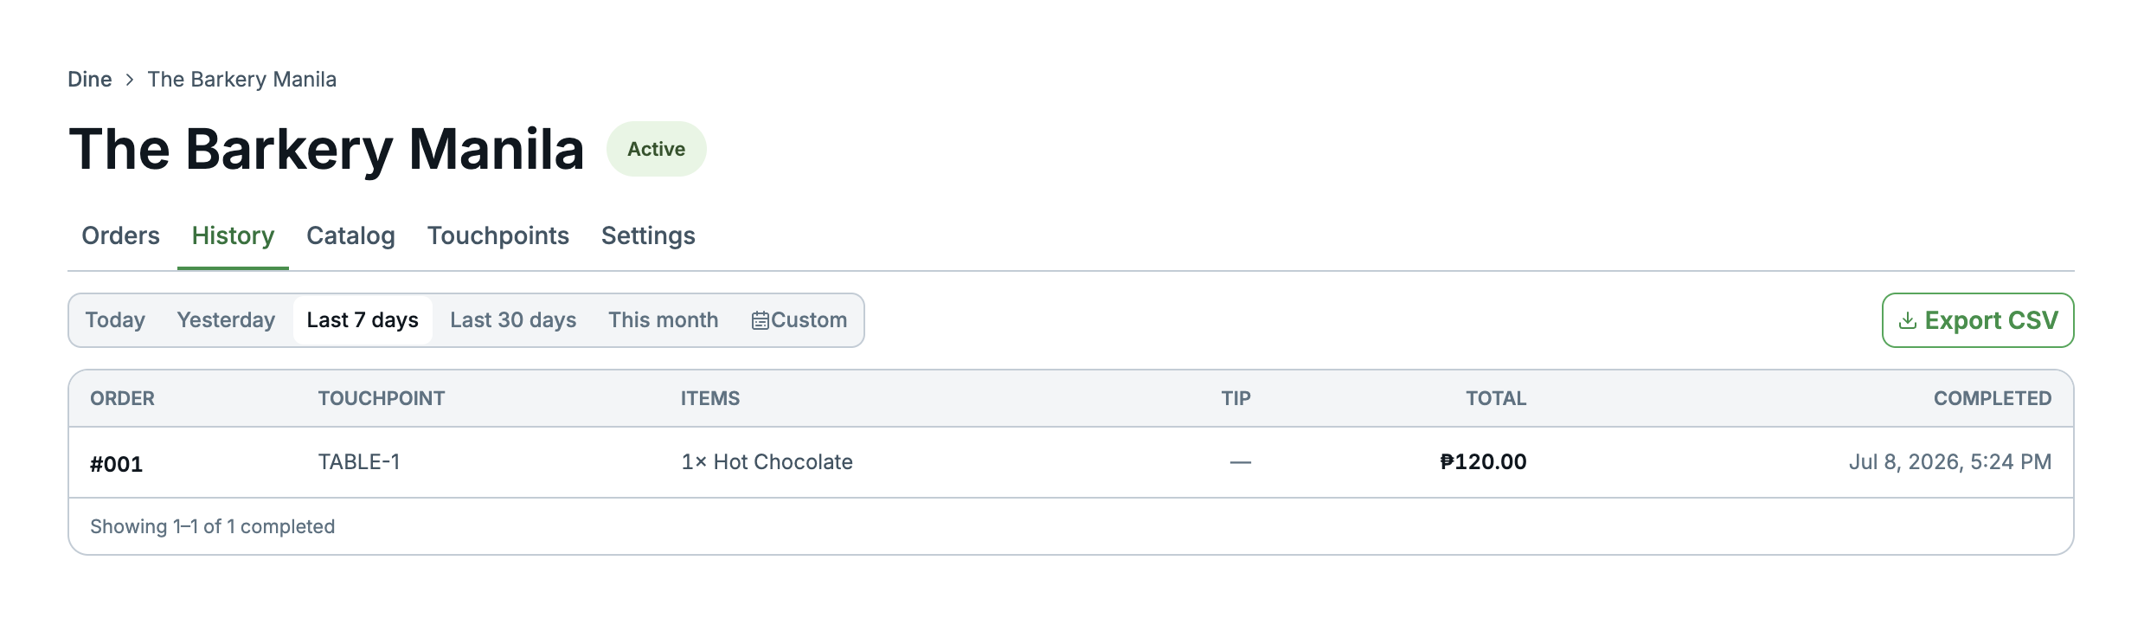Go to the Settings tab

pyautogui.click(x=648, y=235)
